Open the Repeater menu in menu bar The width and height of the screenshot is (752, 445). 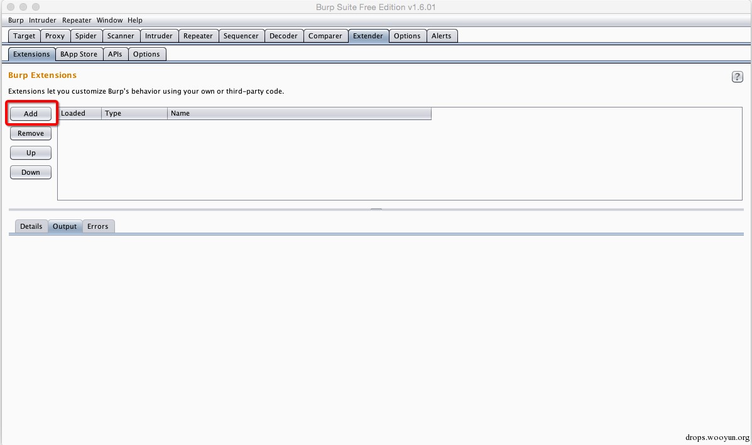[x=77, y=20]
